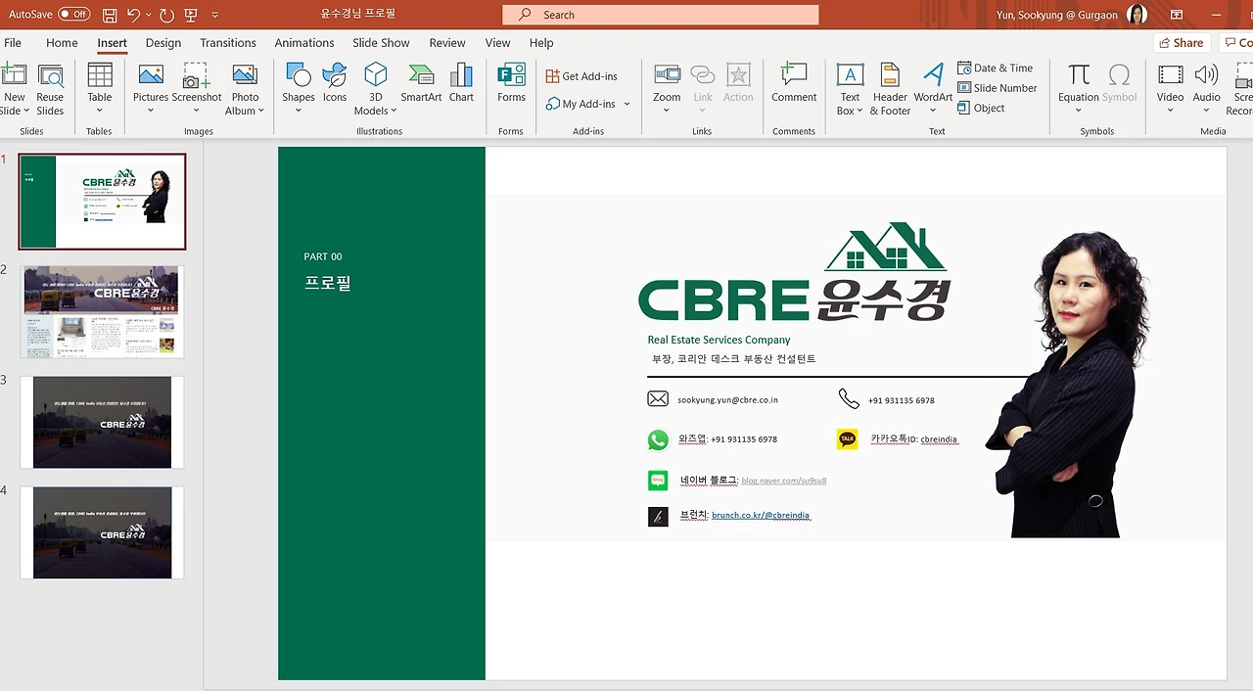Screen dimensions: 1253x691
Task: Click the Redo/Repeat icon
Action: point(166,15)
